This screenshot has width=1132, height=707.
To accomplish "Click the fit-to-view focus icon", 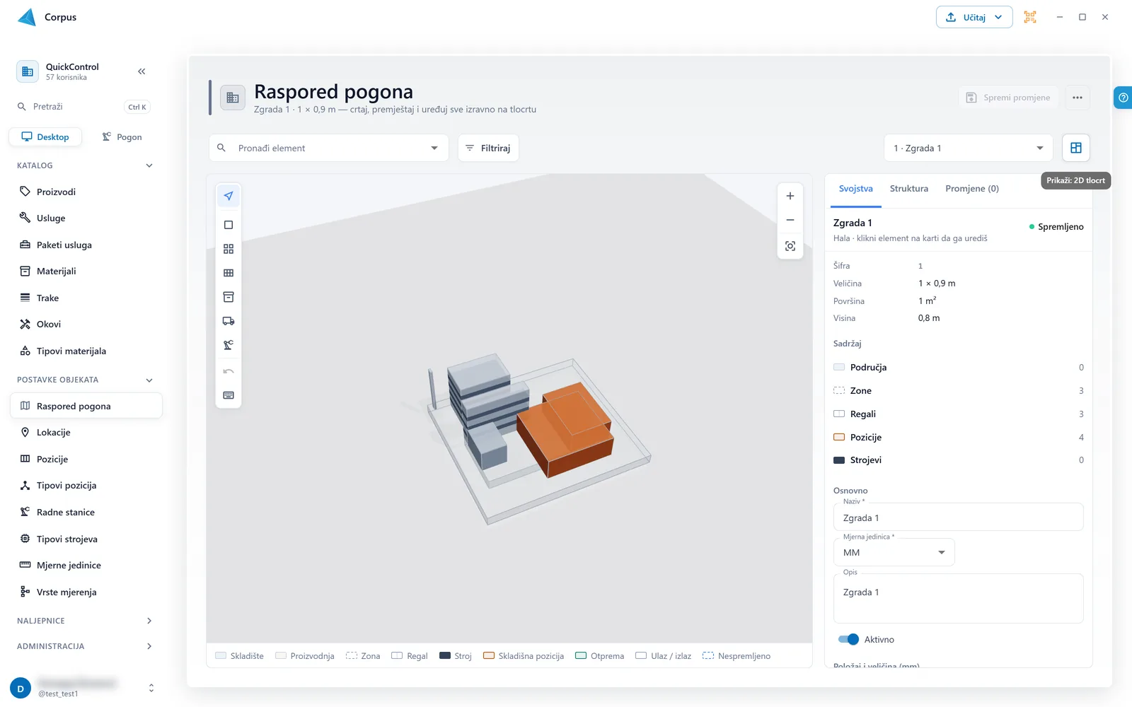I will (x=790, y=246).
